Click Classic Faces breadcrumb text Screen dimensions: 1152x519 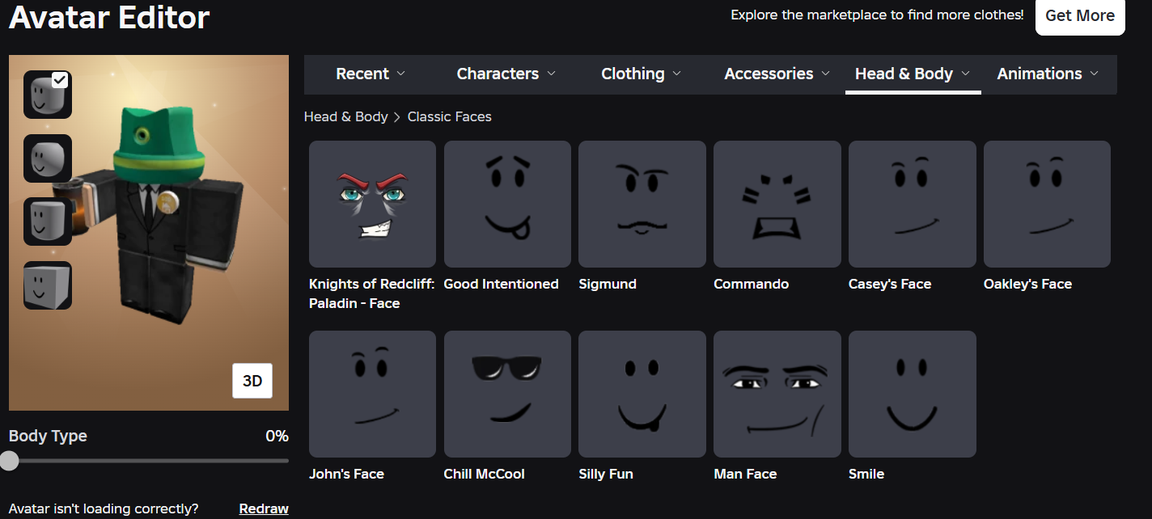point(450,116)
